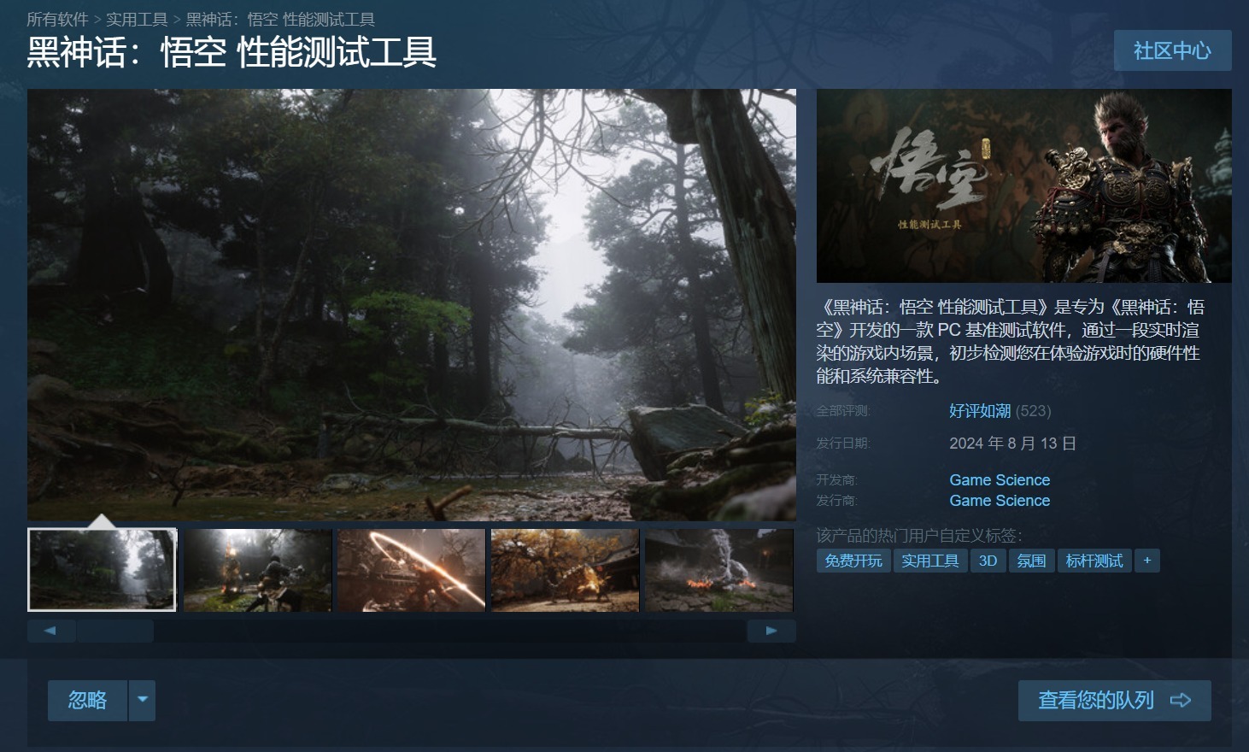The height and width of the screenshot is (752, 1249).
Task: Select the smoke tornado thumbnail
Action: click(719, 570)
